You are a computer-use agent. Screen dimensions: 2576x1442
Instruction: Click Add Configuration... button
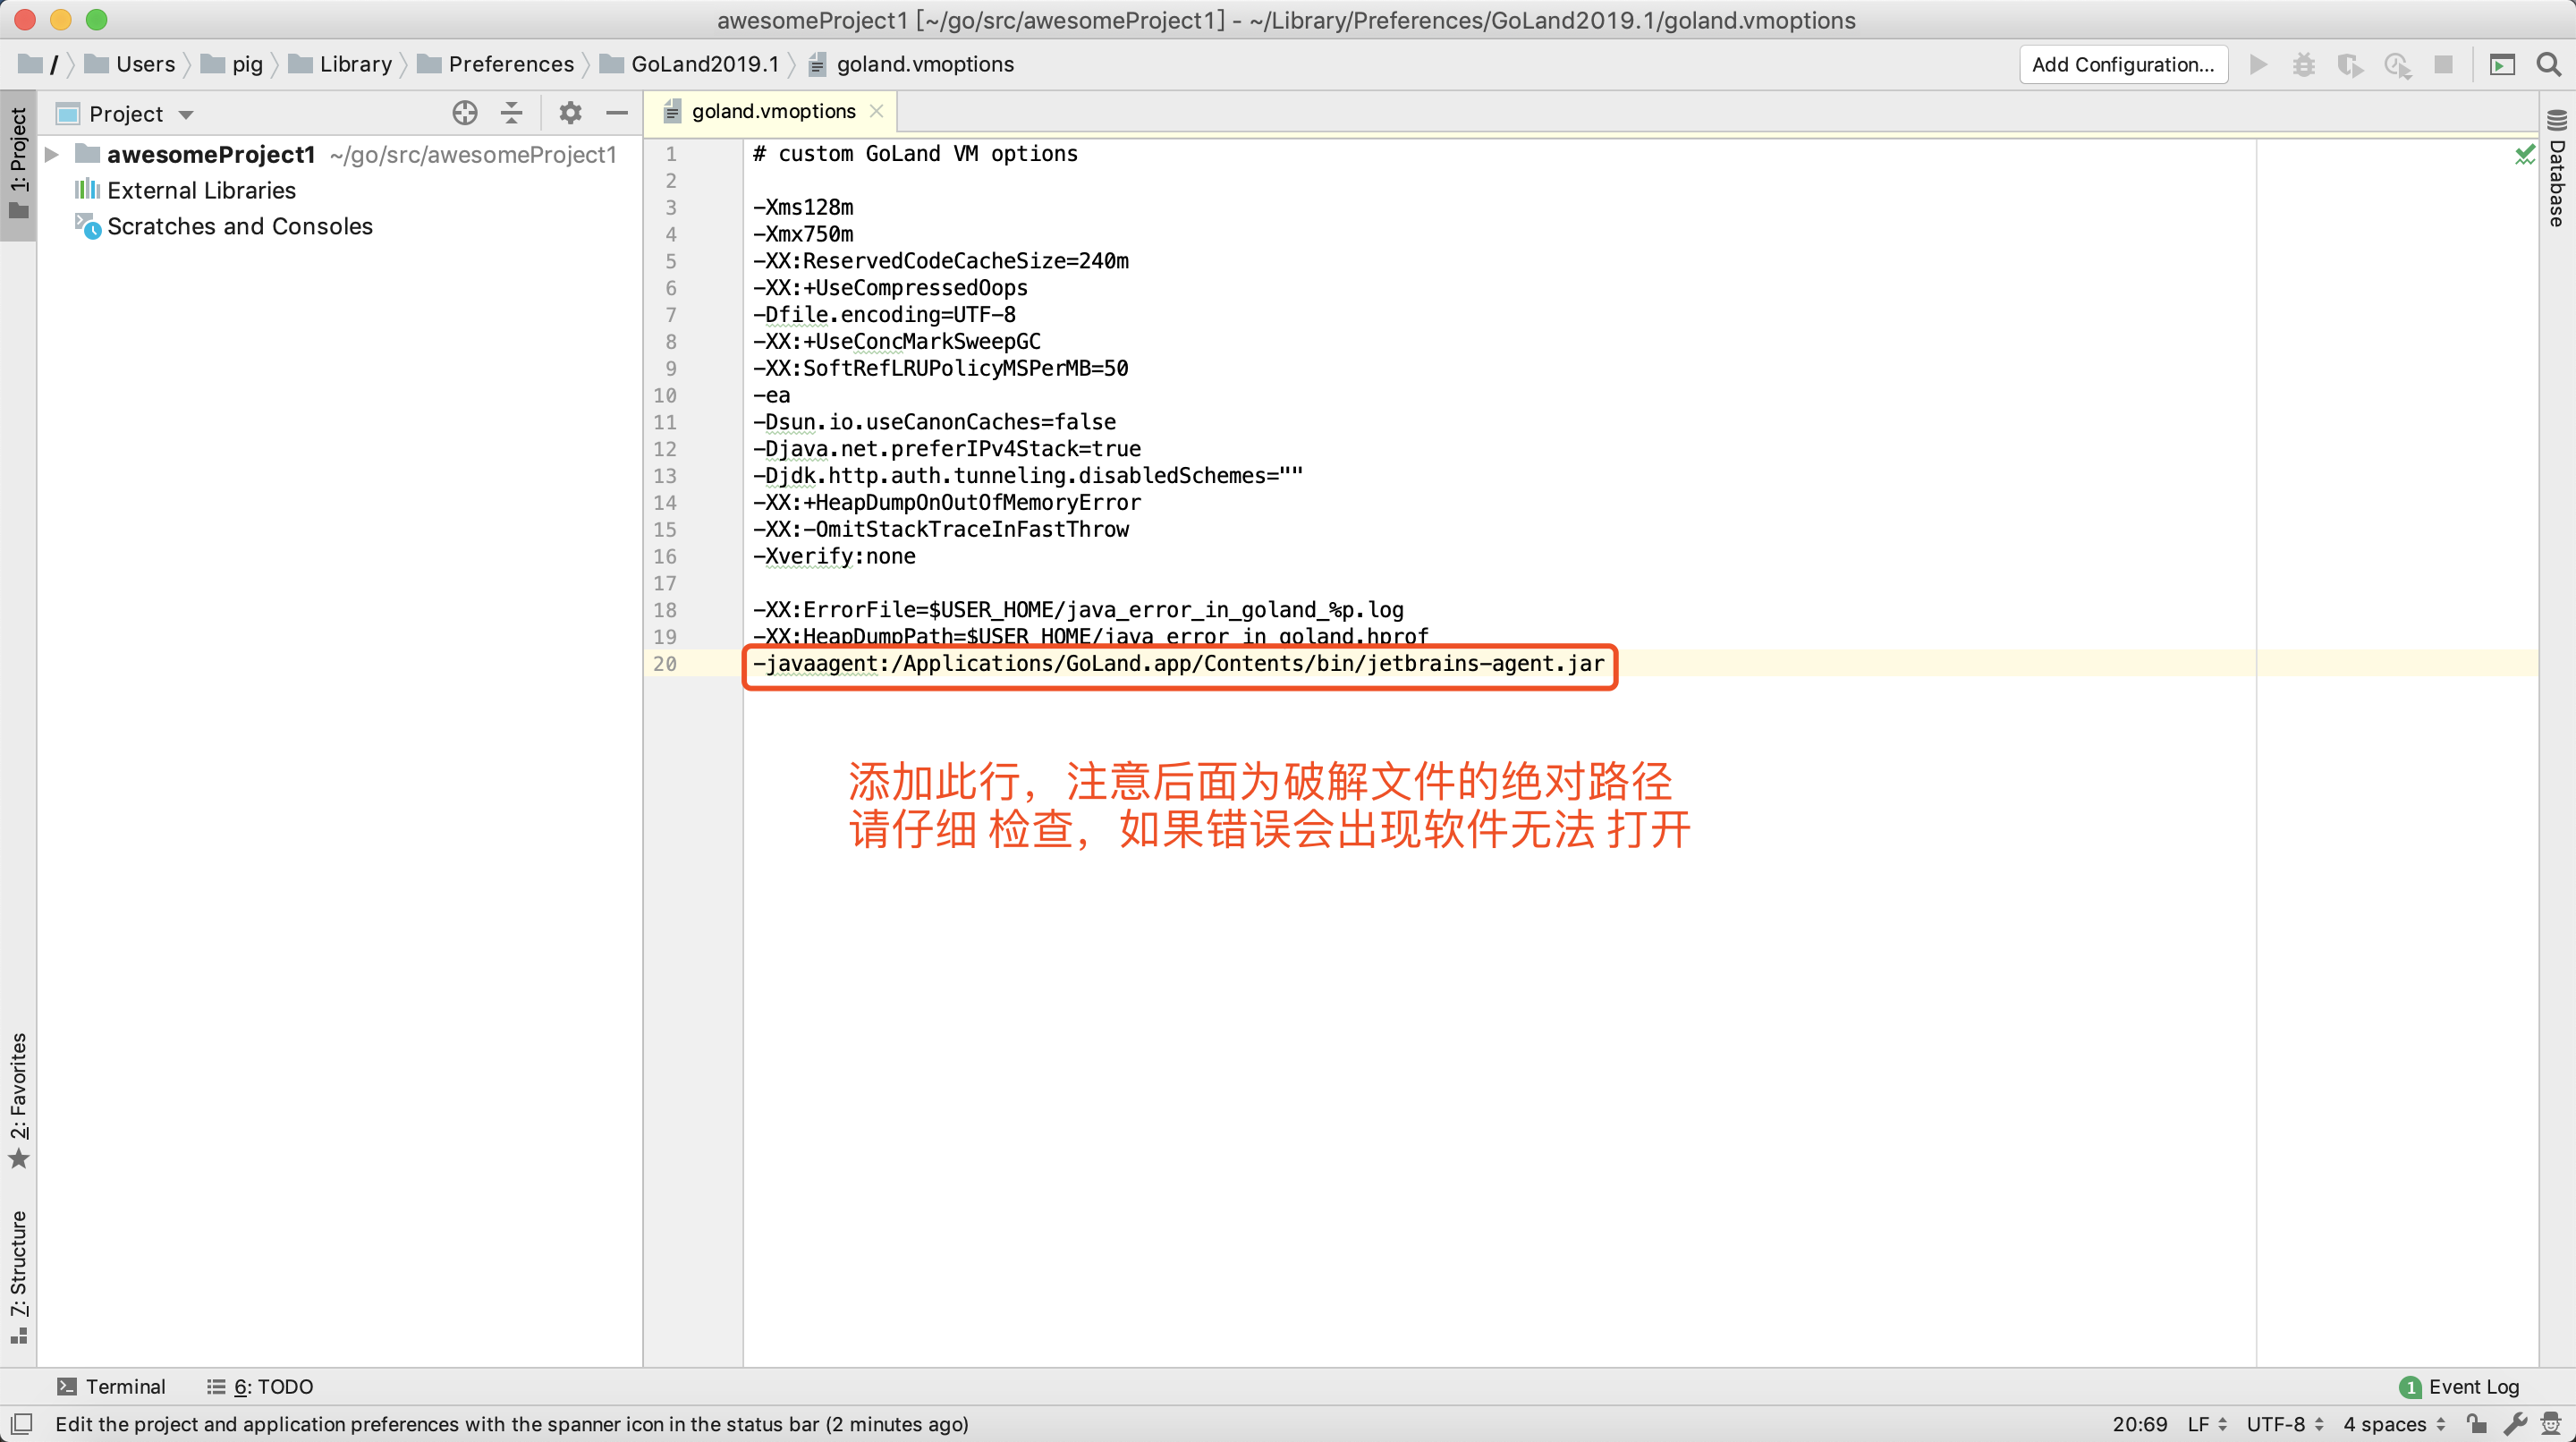2123,65
